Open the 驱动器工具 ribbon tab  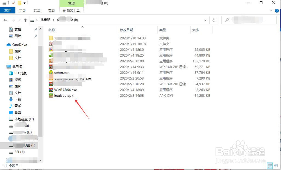tap(71, 10)
